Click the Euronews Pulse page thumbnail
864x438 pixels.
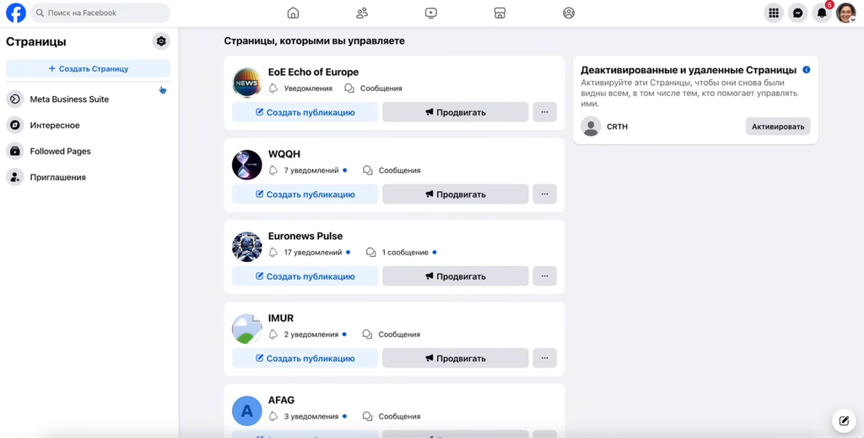click(x=247, y=247)
